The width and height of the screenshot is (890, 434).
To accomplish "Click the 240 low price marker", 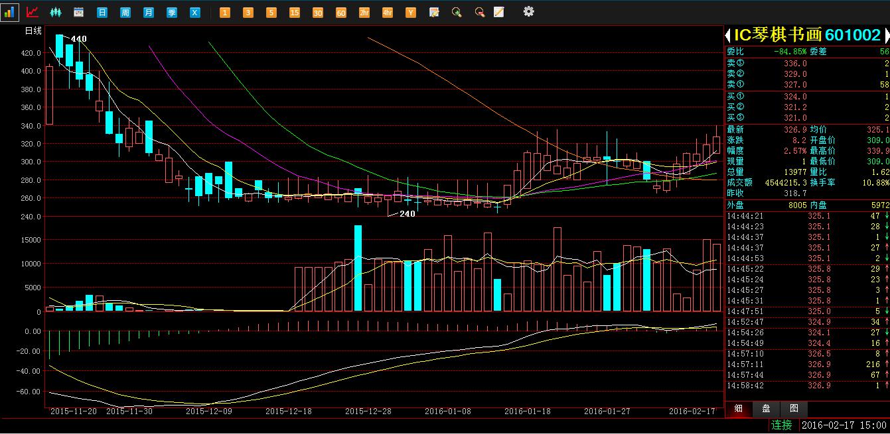I will (x=407, y=214).
